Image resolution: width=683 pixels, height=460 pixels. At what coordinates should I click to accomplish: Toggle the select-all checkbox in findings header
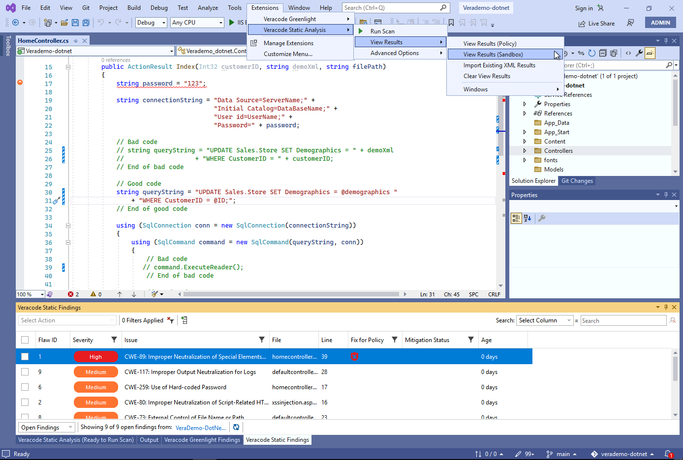click(x=25, y=340)
